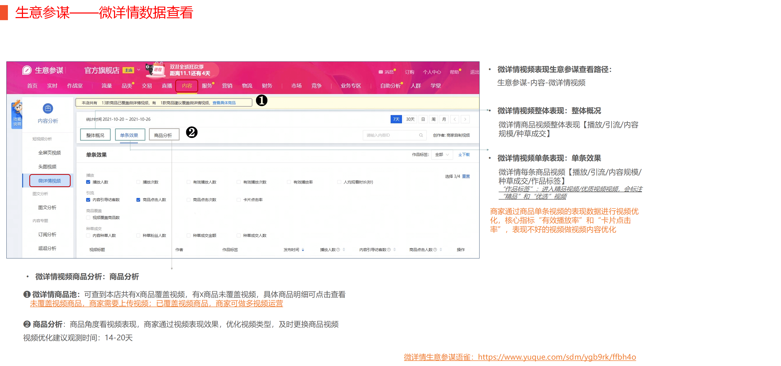Click the 生意参谋 compass logo icon

tap(27, 70)
